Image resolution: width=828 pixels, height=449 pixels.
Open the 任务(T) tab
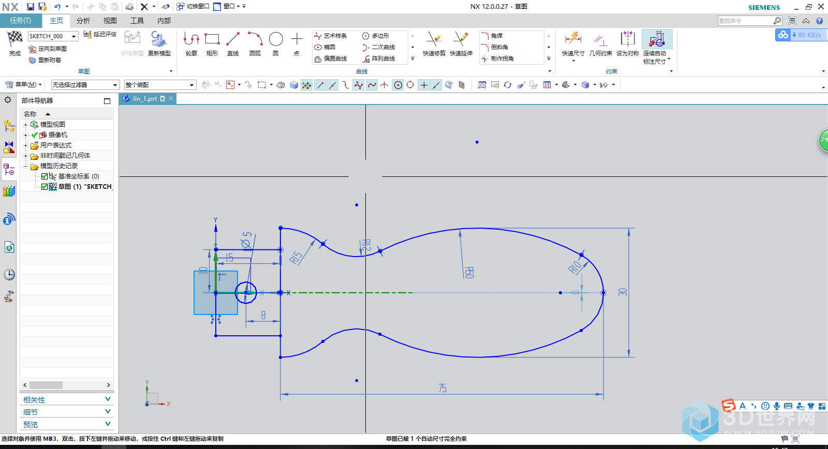(20, 21)
